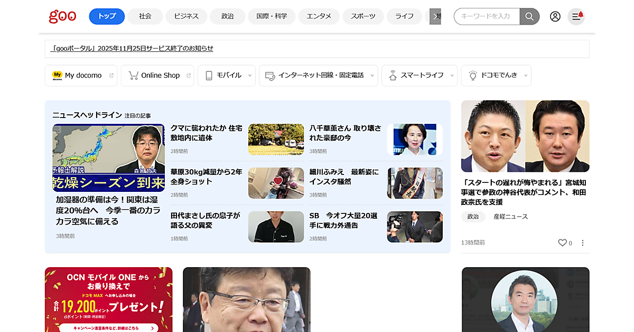Image resolution: width=634 pixels, height=332 pixels.
Task: Open the 国際・科学 tab
Action: pos(272,16)
